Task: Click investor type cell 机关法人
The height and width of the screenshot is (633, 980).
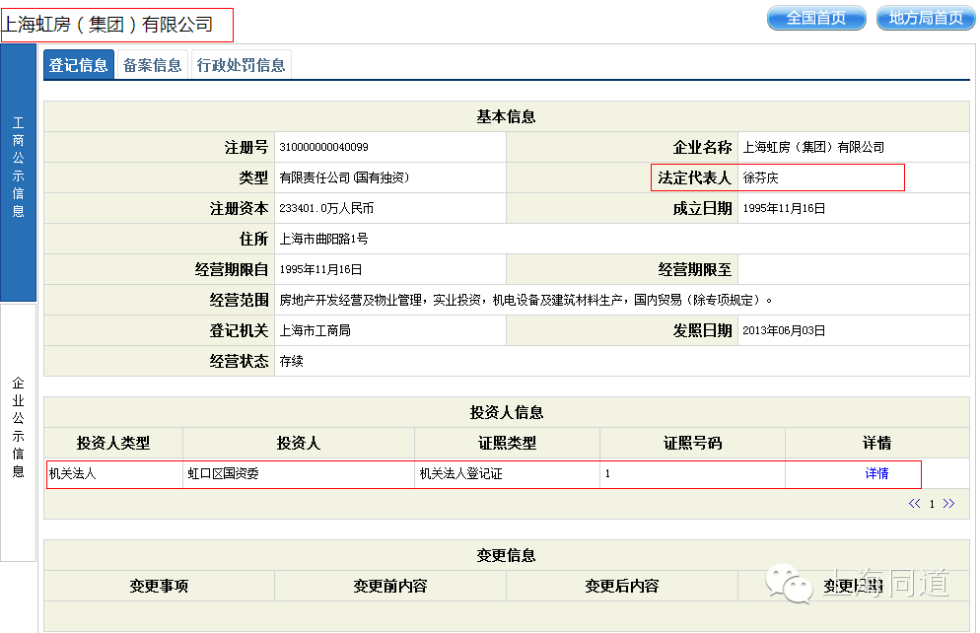Action: pos(73,473)
